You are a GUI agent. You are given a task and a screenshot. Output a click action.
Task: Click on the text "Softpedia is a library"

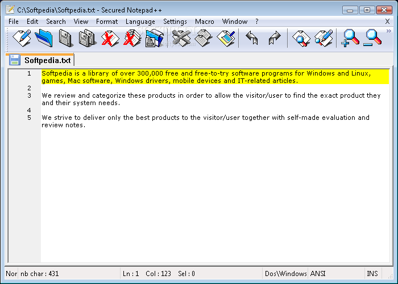tap(76, 73)
